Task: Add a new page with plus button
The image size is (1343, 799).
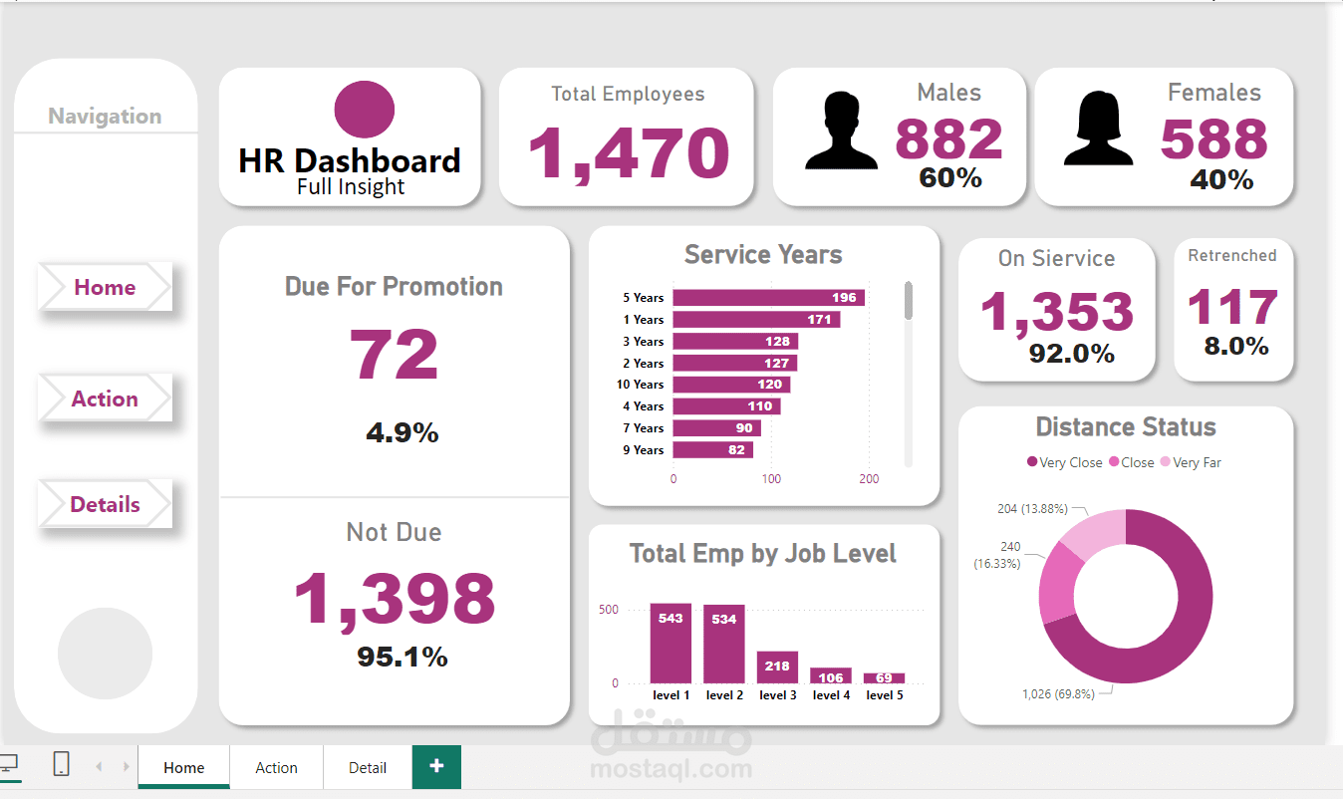Action: [x=436, y=766]
